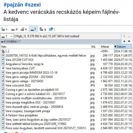The width and height of the screenshot is (133, 133).
Task: Click the date 2023.12.22 cell
Action: click(x=123, y=72)
